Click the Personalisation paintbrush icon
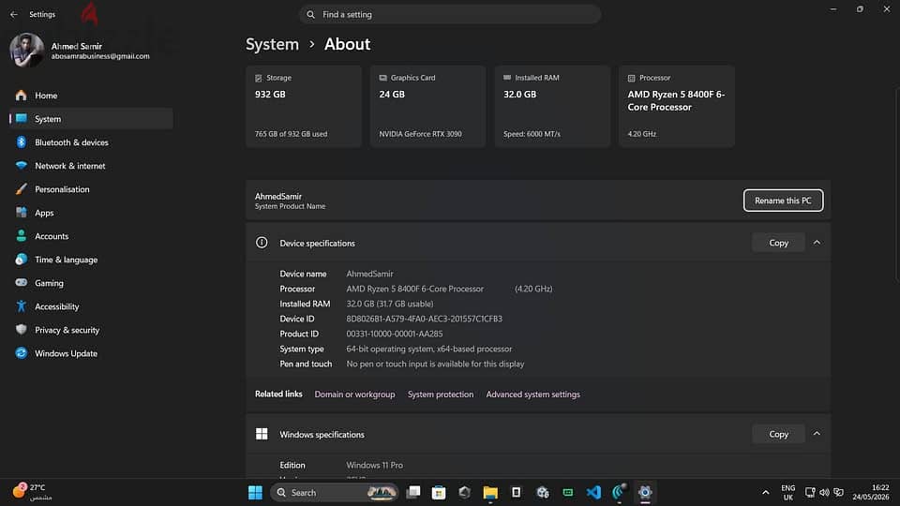 [x=22, y=188]
